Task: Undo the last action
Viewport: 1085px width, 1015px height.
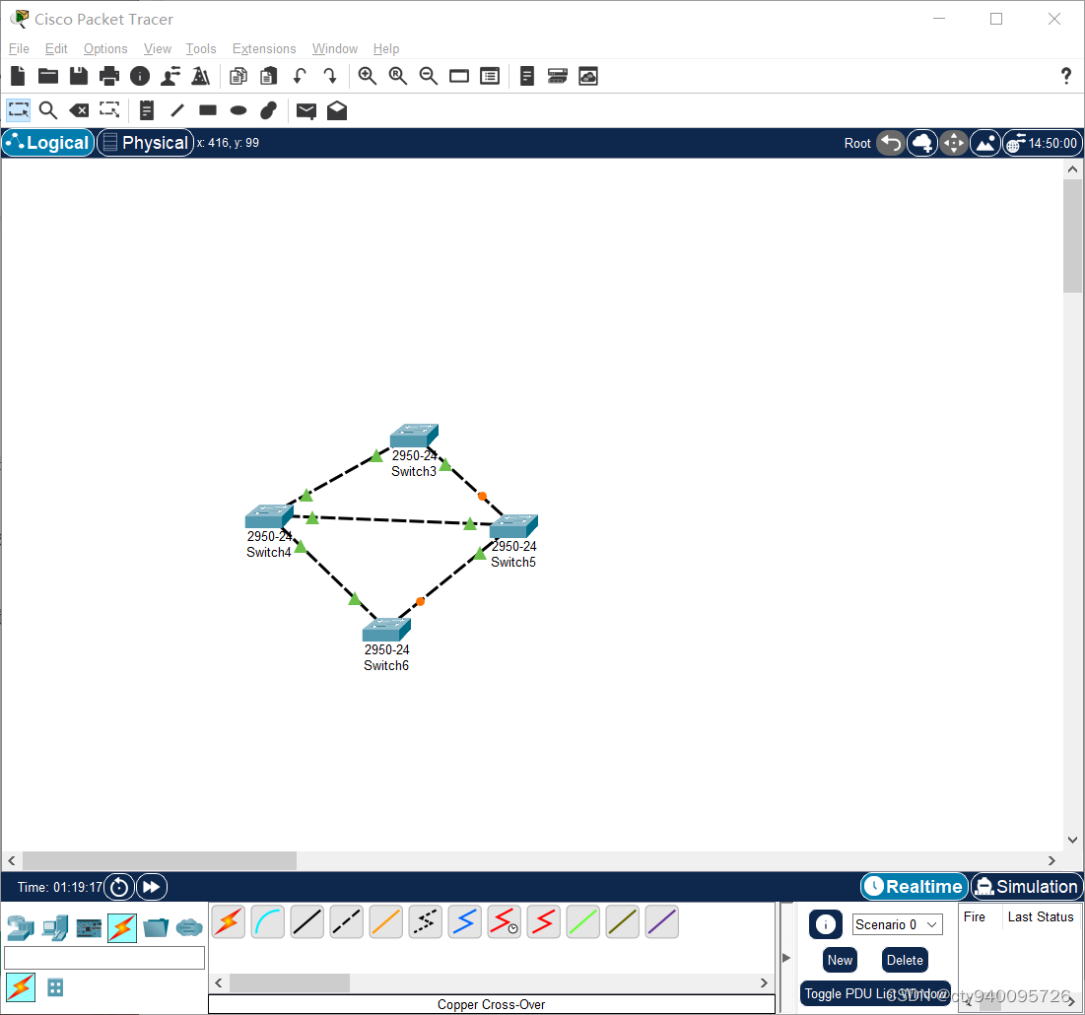Action: click(x=300, y=76)
